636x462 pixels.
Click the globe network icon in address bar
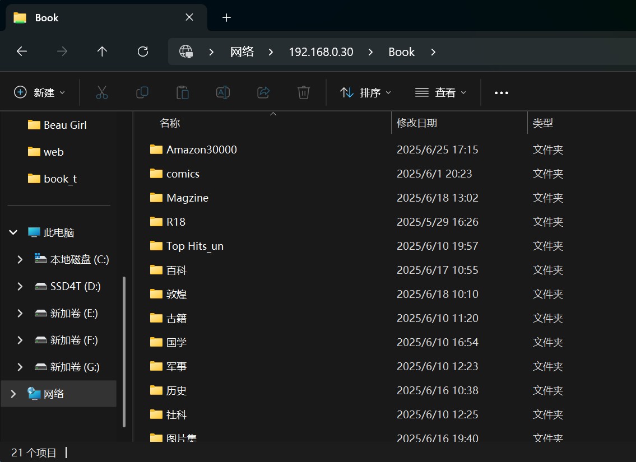186,52
